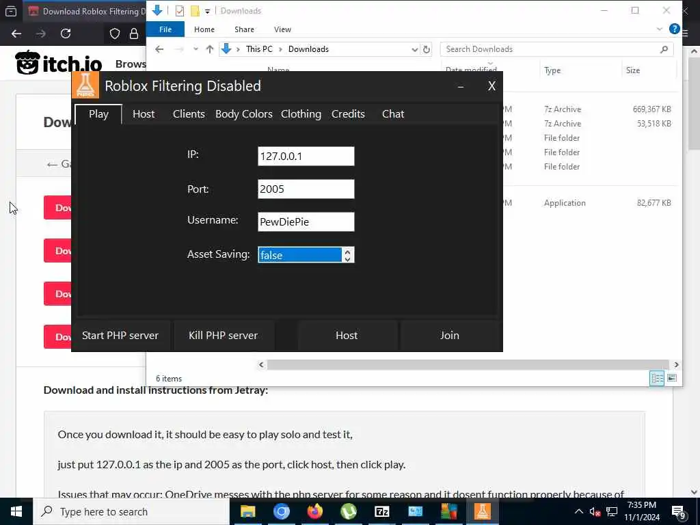Image resolution: width=700 pixels, height=525 pixels.
Task: Open 7-Zip taskbar icon
Action: [381, 511]
